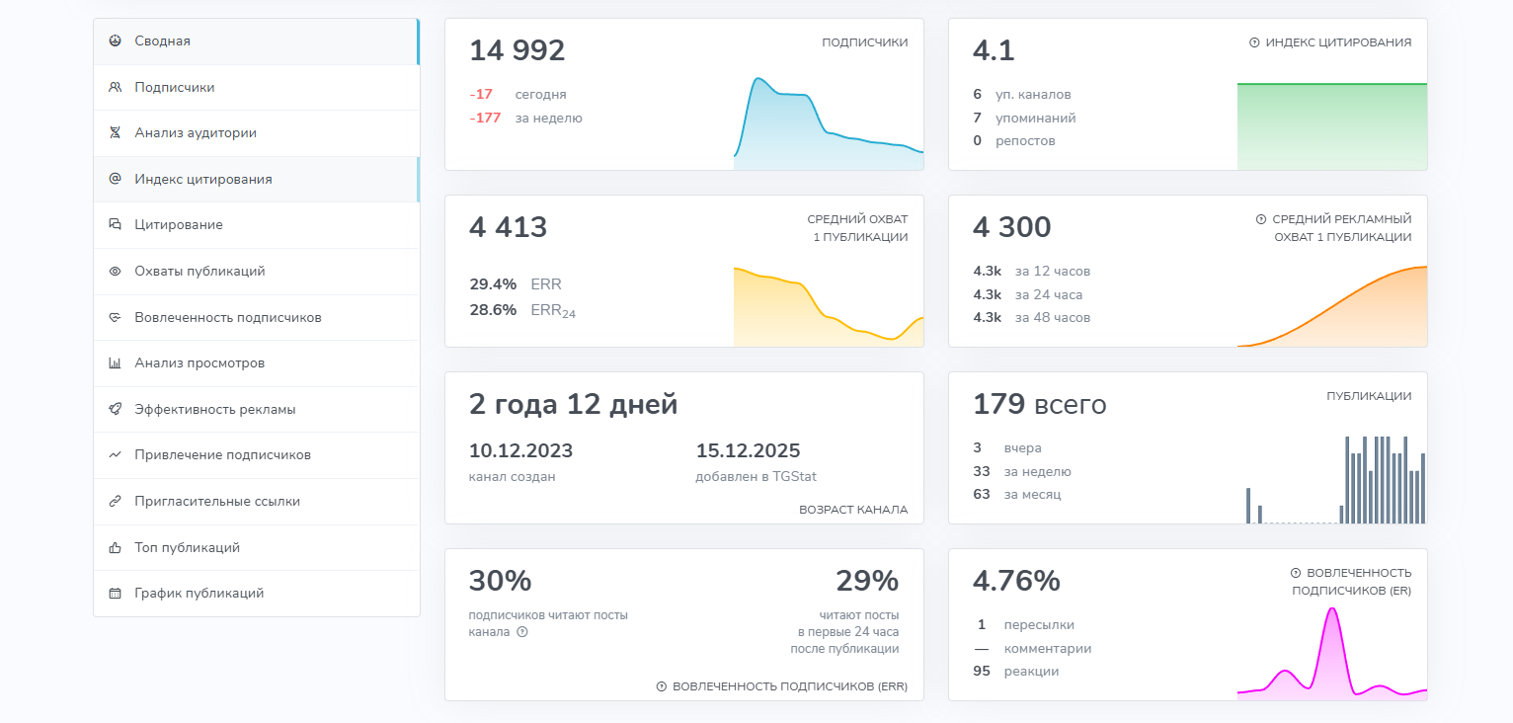This screenshot has height=723, width=1513.
Task: Open the Цитирование sidebar section
Action: pyautogui.click(x=179, y=224)
